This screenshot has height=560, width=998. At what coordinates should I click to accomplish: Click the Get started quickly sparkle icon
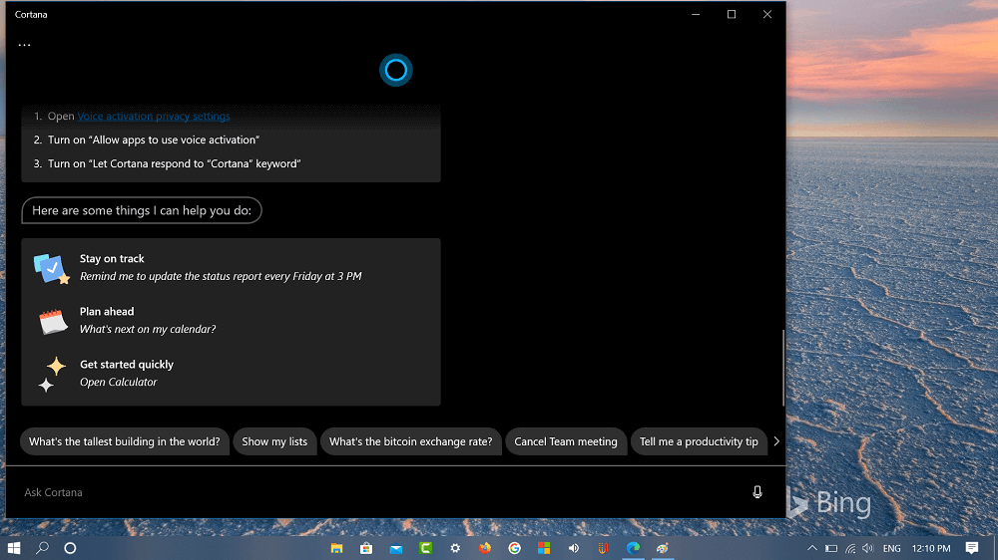52,374
